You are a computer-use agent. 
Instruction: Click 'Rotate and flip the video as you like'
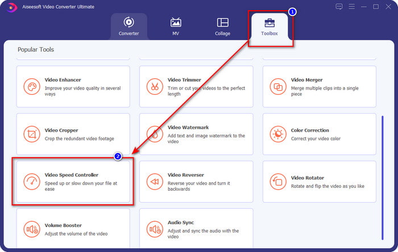[x=327, y=186]
